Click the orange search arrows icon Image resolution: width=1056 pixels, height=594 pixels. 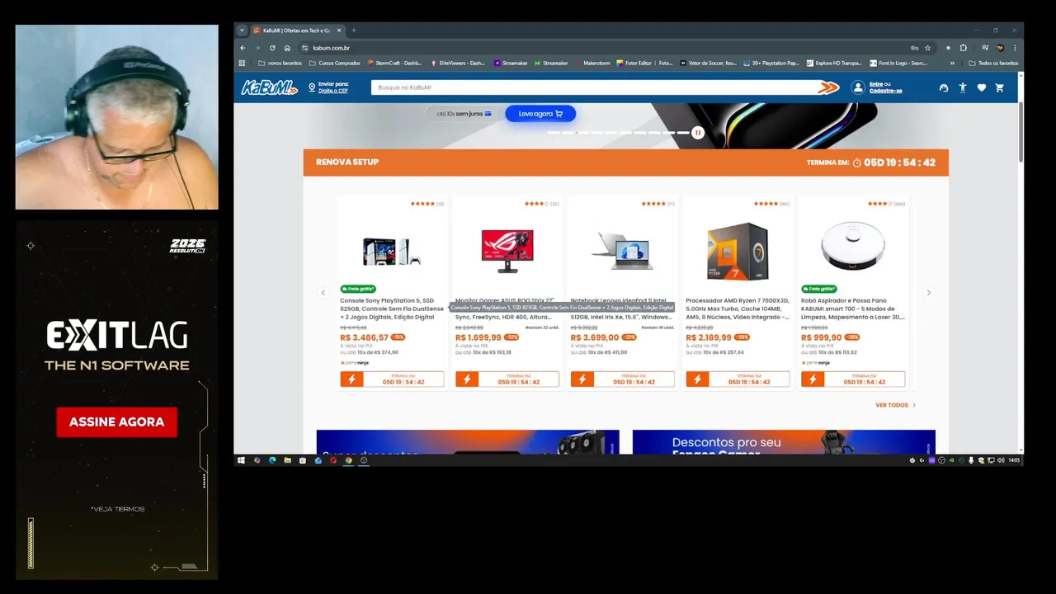pos(828,87)
